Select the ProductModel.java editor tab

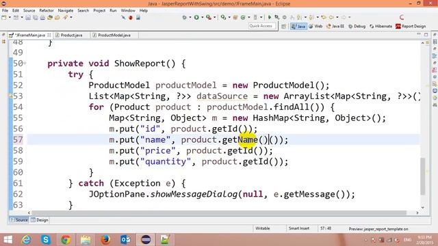[114, 35]
